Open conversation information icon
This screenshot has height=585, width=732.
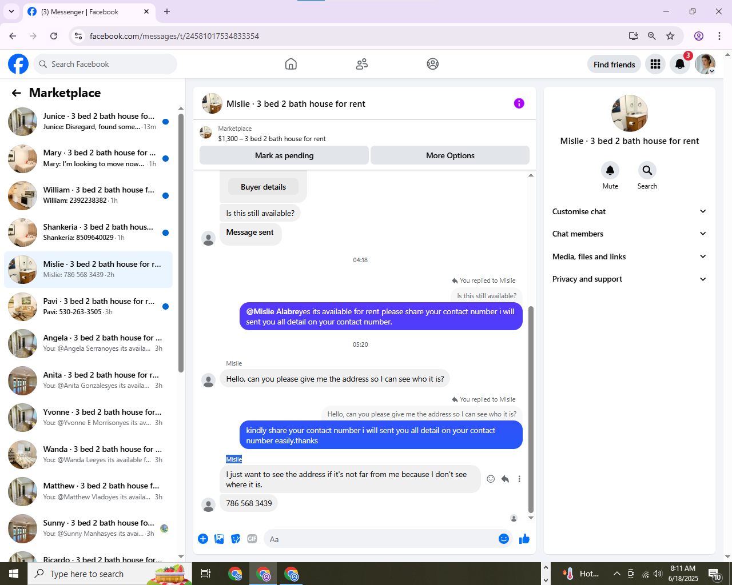click(519, 103)
